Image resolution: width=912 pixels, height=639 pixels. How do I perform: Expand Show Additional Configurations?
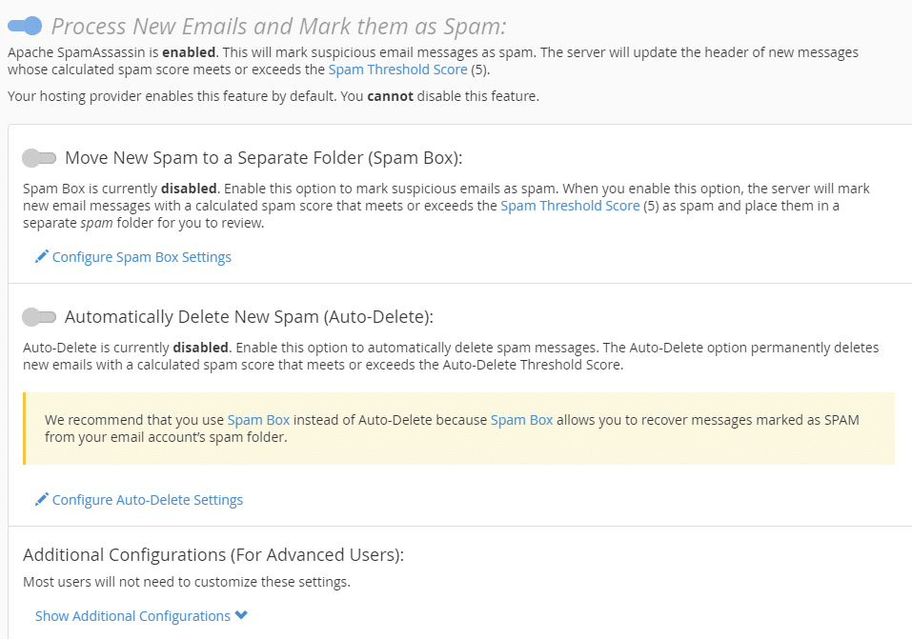click(x=132, y=616)
